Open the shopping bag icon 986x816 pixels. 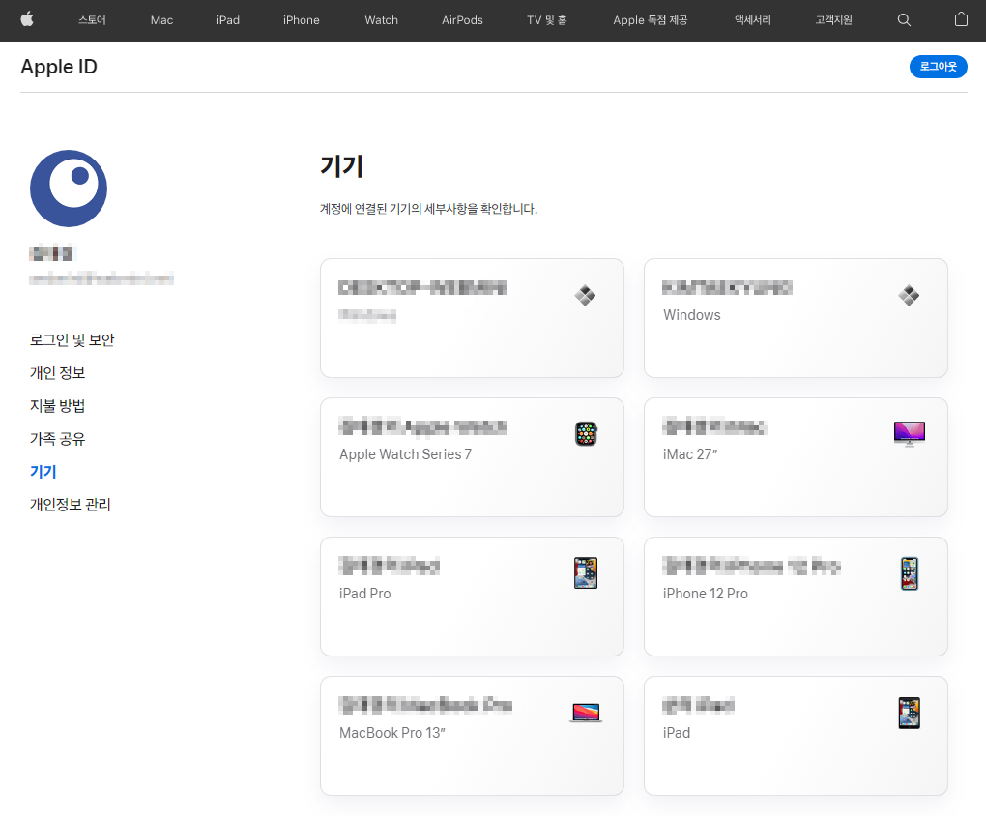pos(961,19)
